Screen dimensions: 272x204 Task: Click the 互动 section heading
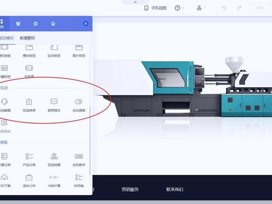[x=4, y=88]
